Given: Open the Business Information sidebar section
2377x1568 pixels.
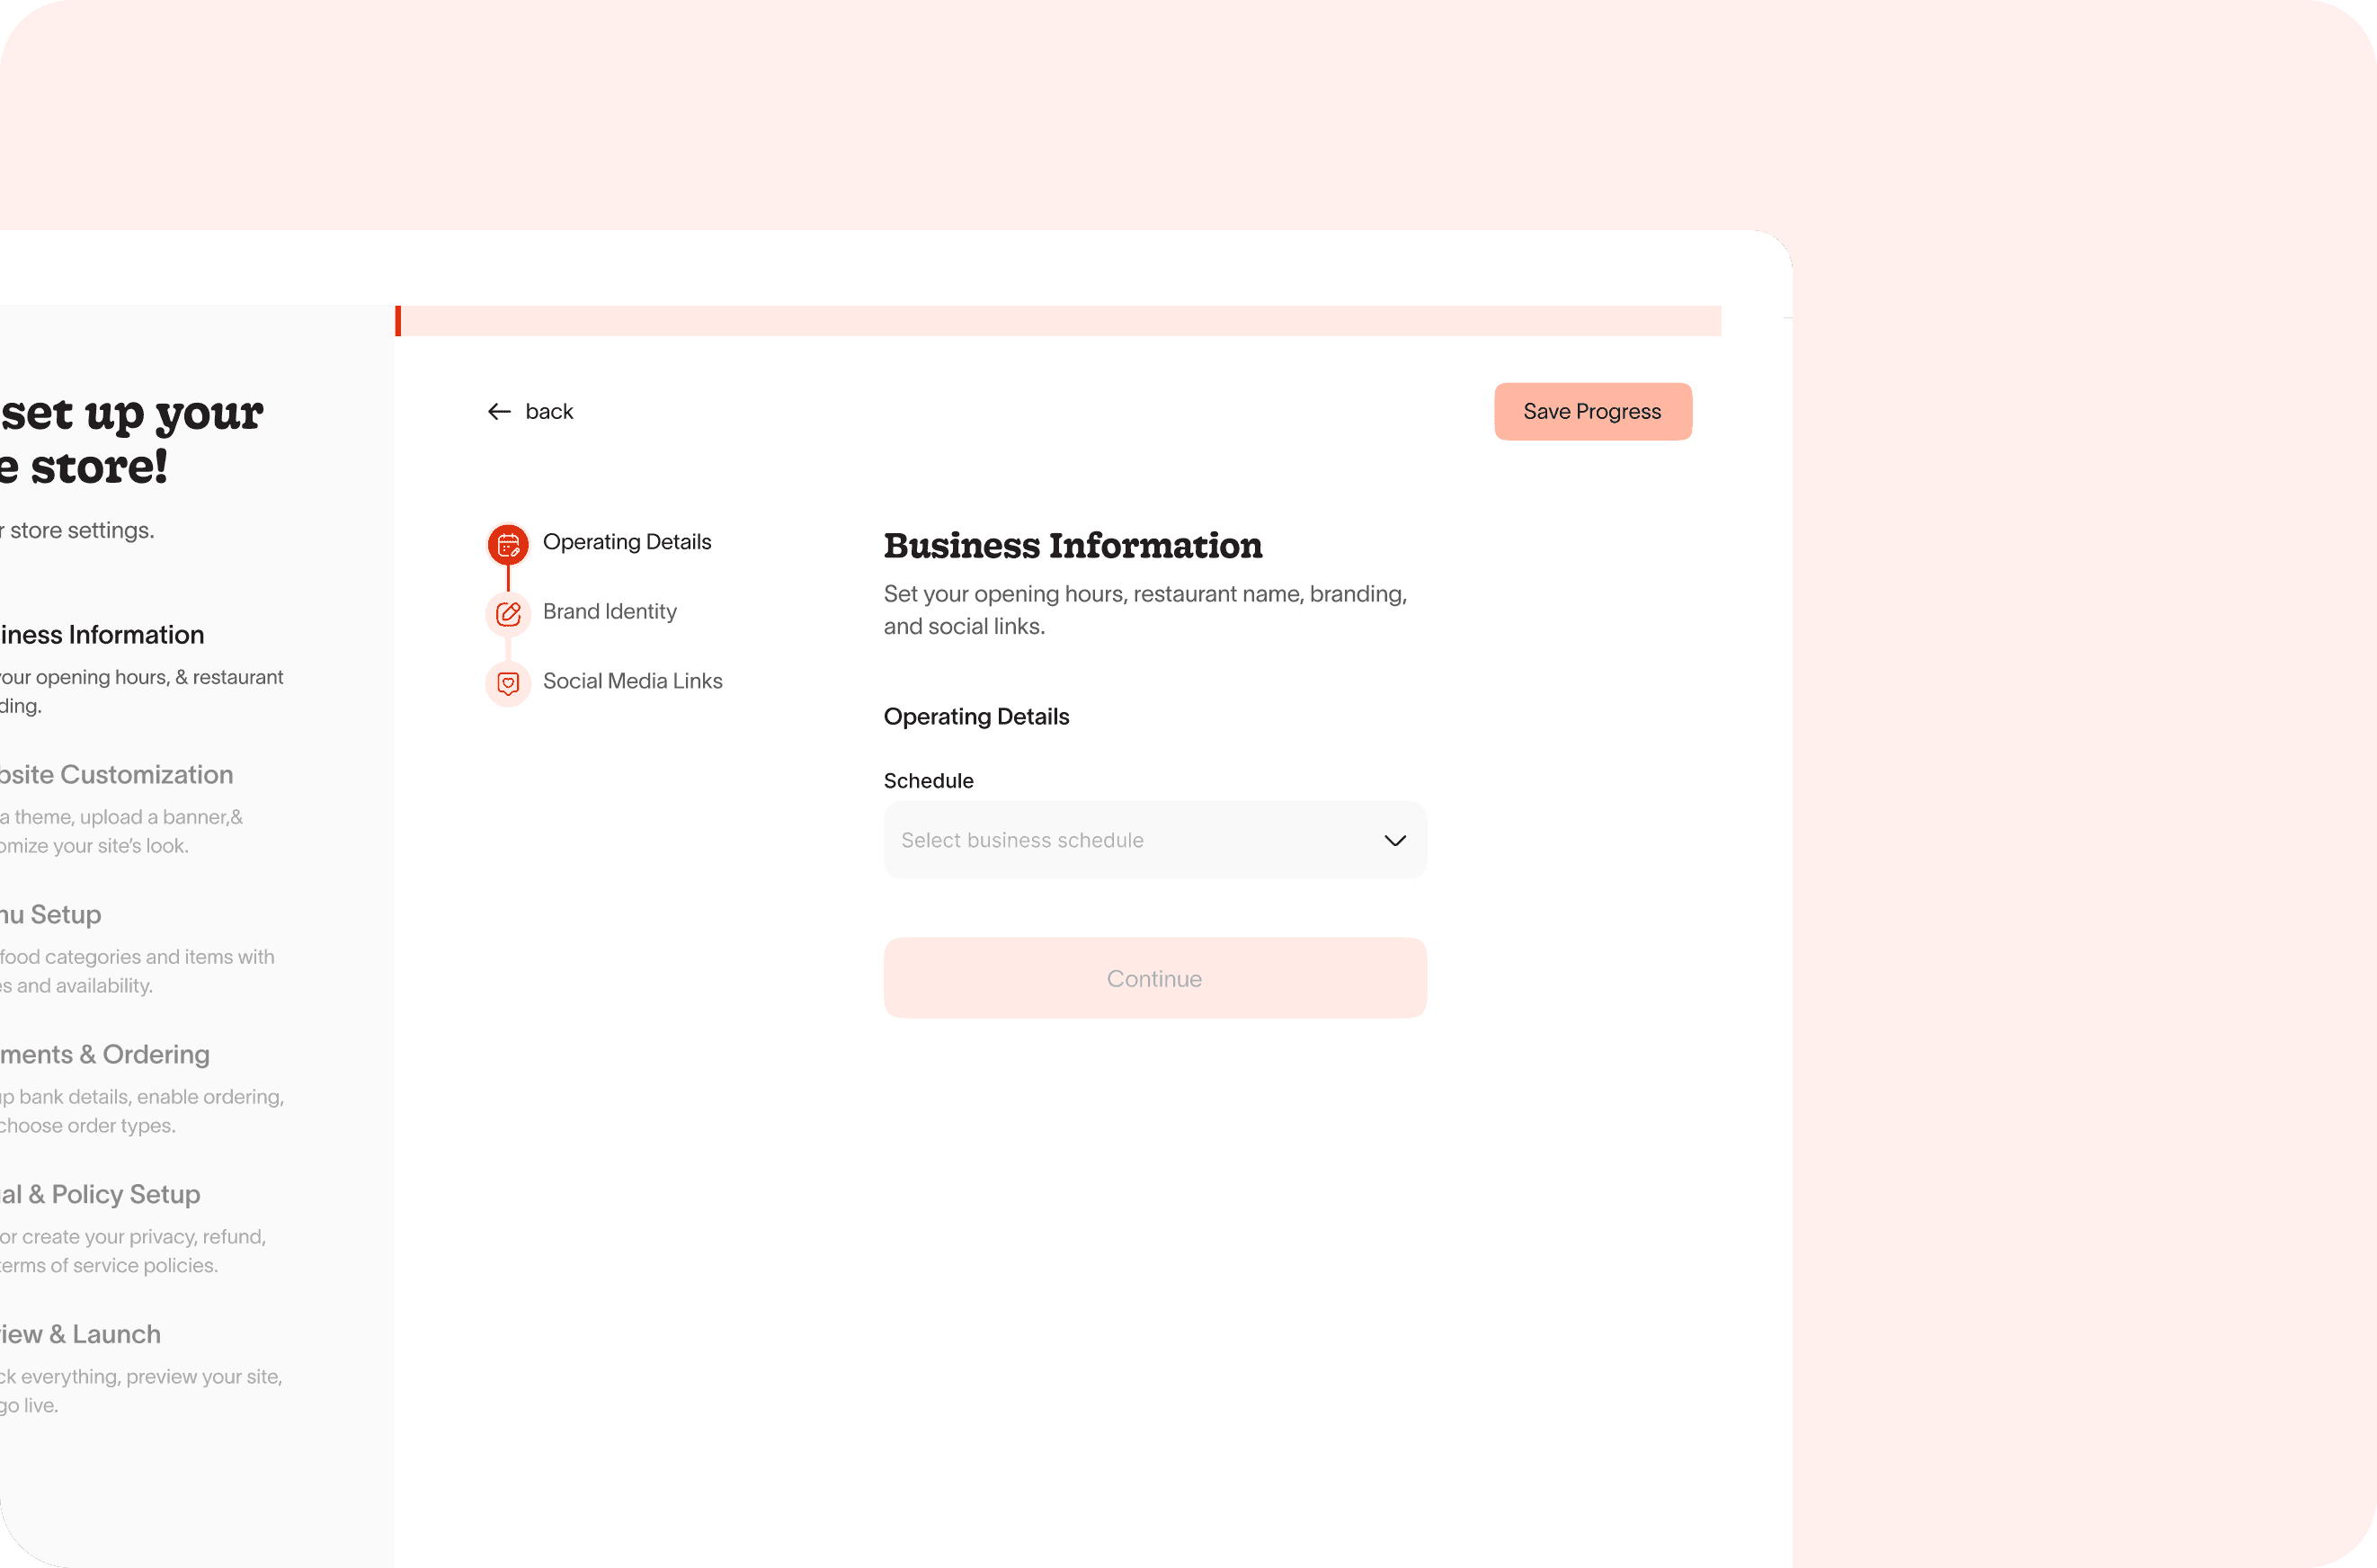Looking at the screenshot, I should coord(102,635).
